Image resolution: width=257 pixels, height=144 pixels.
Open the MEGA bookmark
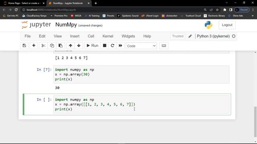coord(76,16)
